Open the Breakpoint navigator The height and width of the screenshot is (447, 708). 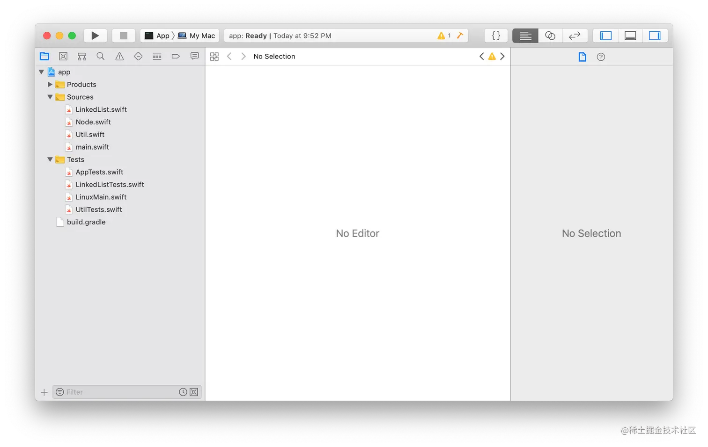pyautogui.click(x=176, y=56)
